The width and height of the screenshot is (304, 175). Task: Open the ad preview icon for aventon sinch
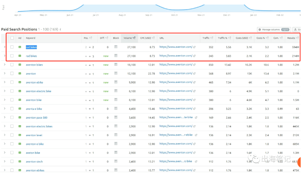pos(20,161)
